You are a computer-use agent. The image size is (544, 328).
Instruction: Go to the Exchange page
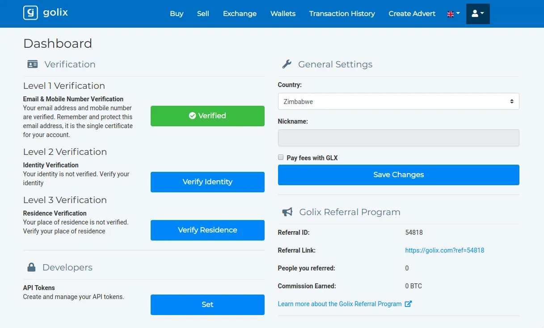click(240, 14)
